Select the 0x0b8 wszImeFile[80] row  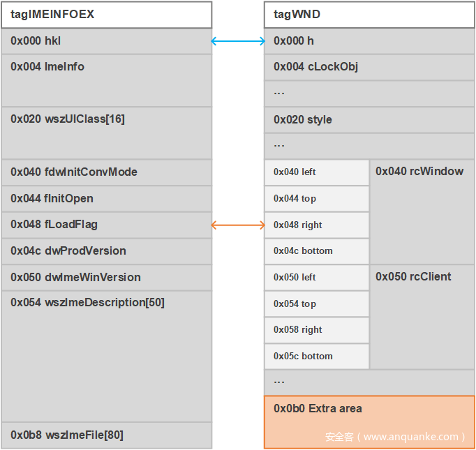pyautogui.click(x=106, y=435)
